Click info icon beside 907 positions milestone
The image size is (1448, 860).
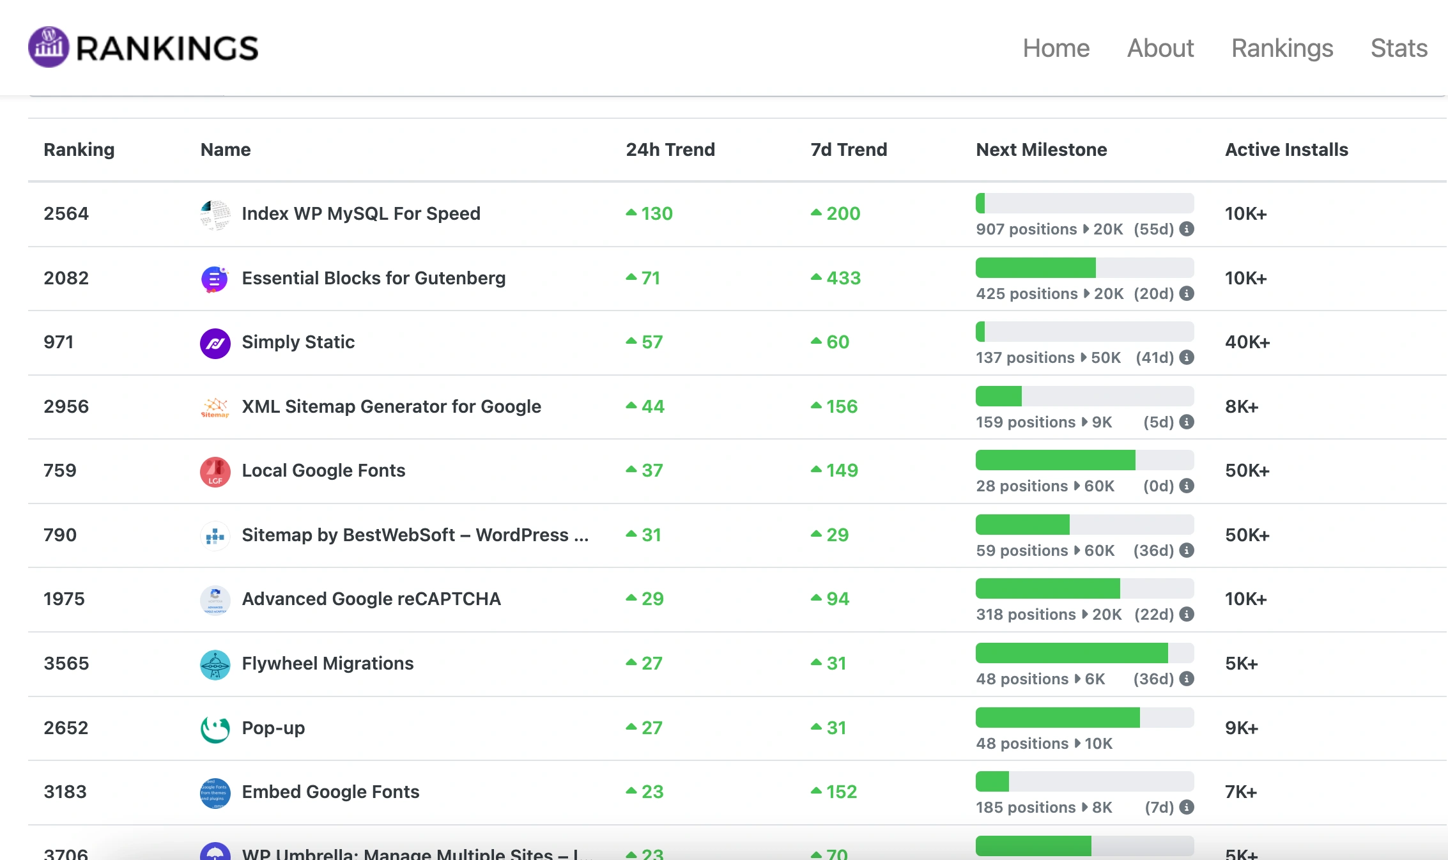tap(1187, 229)
